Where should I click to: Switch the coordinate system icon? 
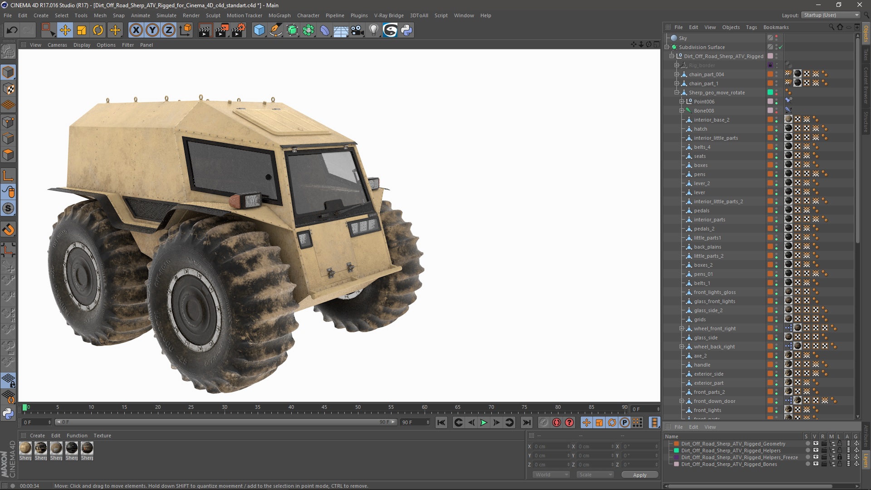point(185,30)
